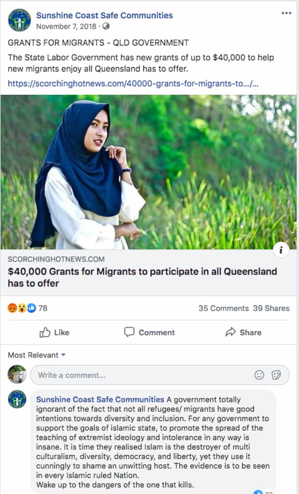Click the thumbs-up reaction icon beside 78

(x=31, y=308)
